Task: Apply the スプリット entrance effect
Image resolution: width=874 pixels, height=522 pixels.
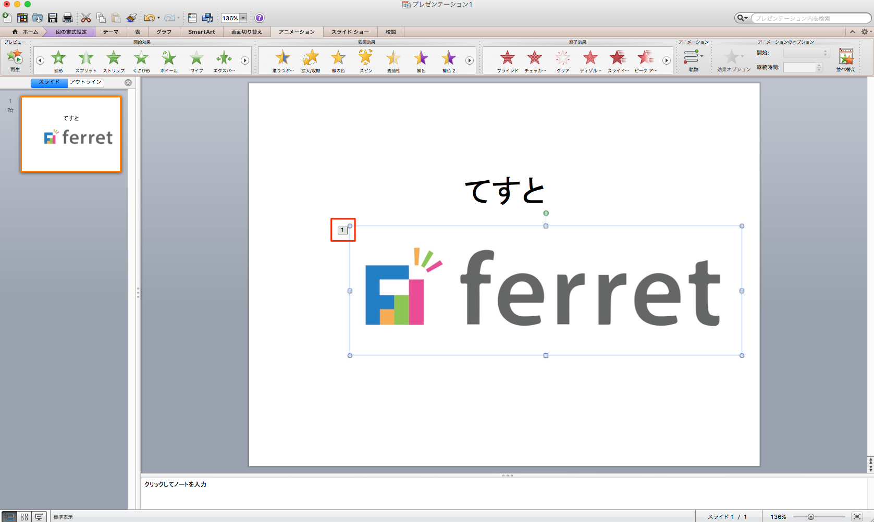Action: (x=86, y=61)
